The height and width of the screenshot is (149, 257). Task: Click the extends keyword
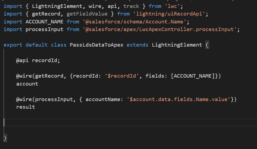[137, 45]
